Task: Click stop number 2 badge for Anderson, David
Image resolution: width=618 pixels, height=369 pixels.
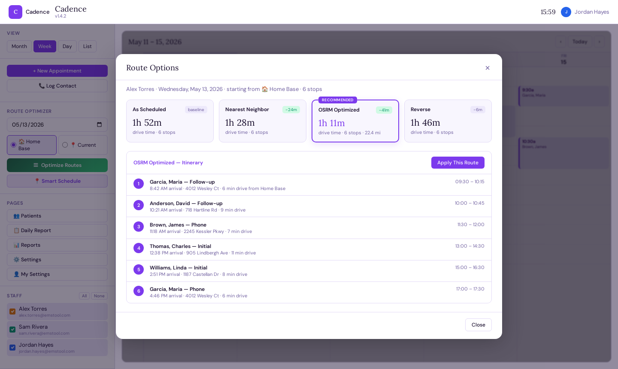Action: pos(139,205)
